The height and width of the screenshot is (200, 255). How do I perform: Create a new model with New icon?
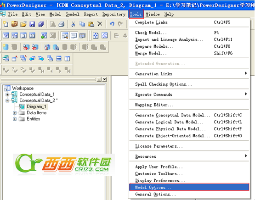coord(6,24)
